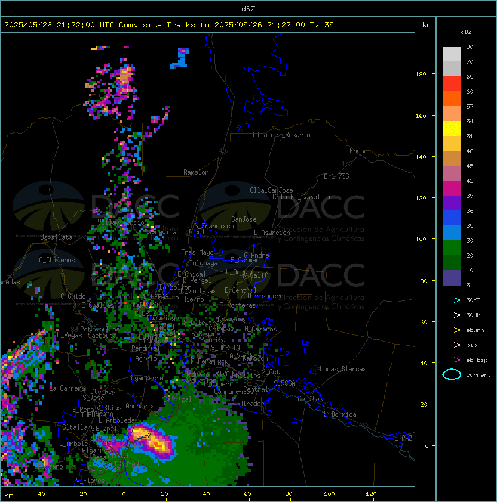Click the Uspallata place label on map
The image size is (497, 502).
coord(56,237)
